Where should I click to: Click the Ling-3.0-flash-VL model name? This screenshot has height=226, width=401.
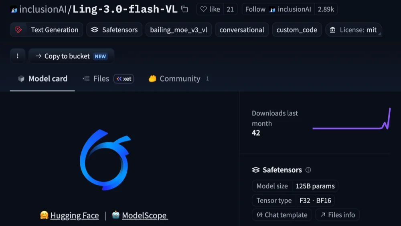click(x=125, y=10)
